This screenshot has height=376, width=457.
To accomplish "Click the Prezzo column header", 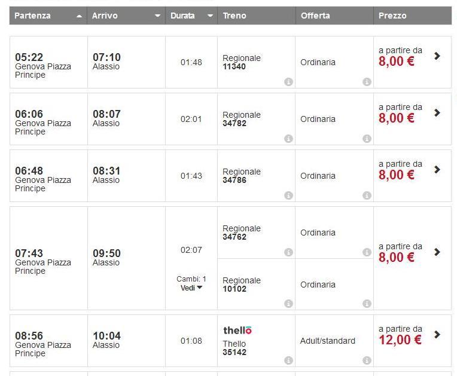I will (x=392, y=16).
